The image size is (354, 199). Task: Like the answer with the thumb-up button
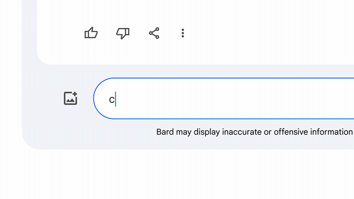pos(91,33)
